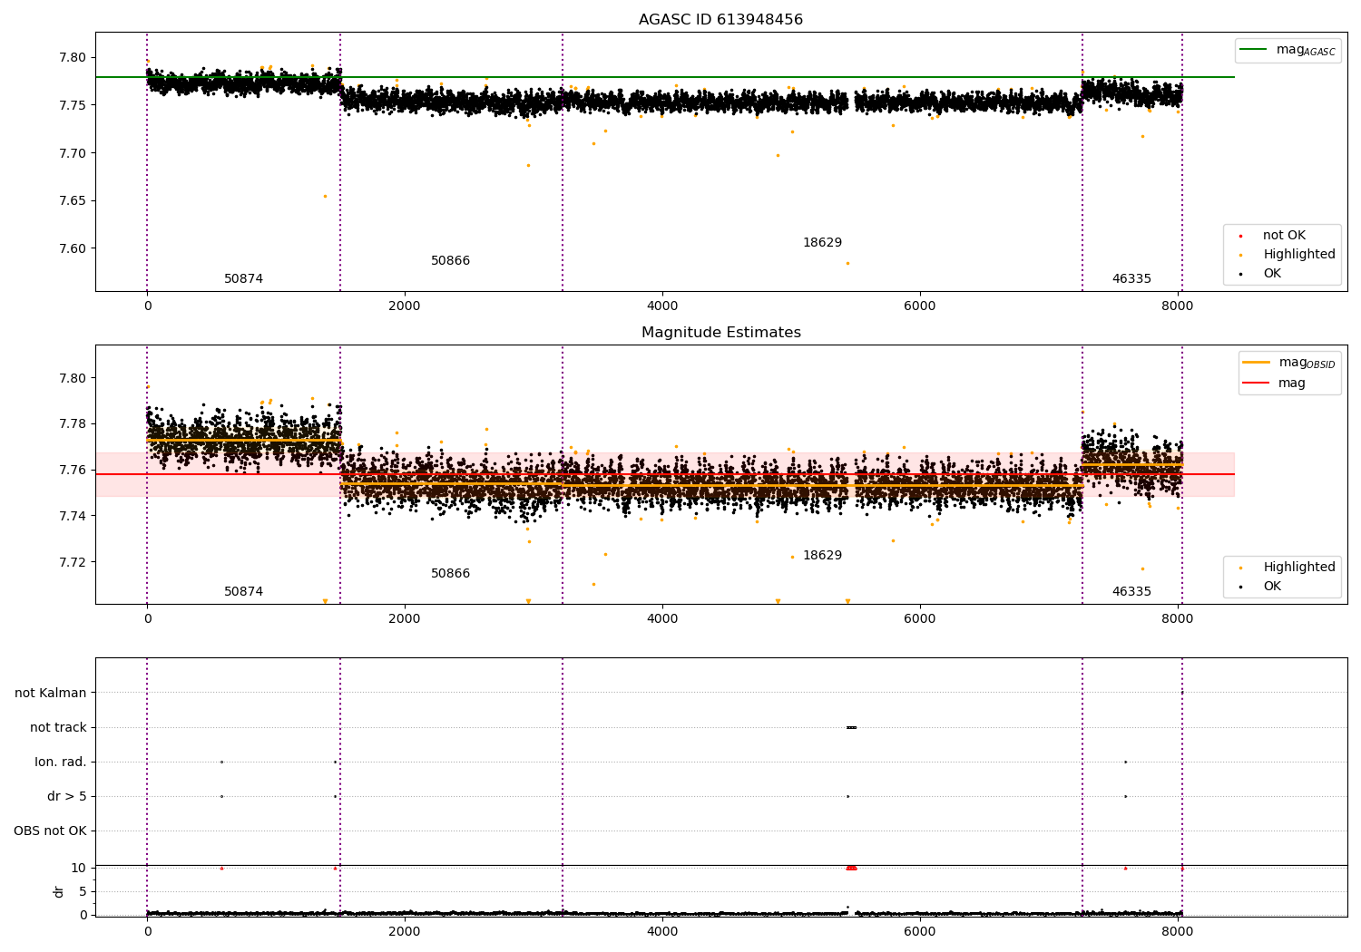The width and height of the screenshot is (1361, 952).
Task: Click the 'dr' axis label
Action: (59, 891)
